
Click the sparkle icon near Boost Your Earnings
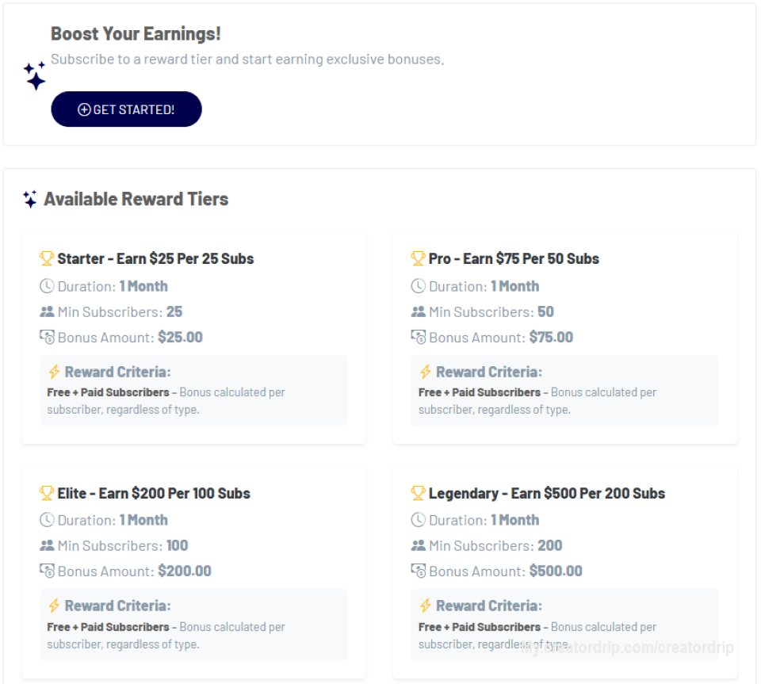pyautogui.click(x=35, y=75)
